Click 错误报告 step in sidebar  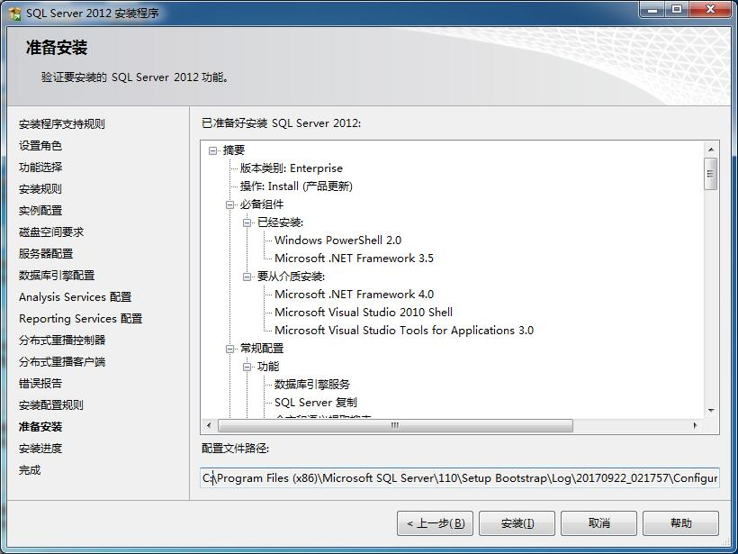40,384
